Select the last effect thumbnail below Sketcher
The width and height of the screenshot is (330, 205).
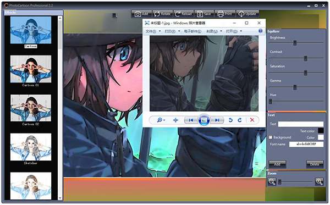pos(31,186)
